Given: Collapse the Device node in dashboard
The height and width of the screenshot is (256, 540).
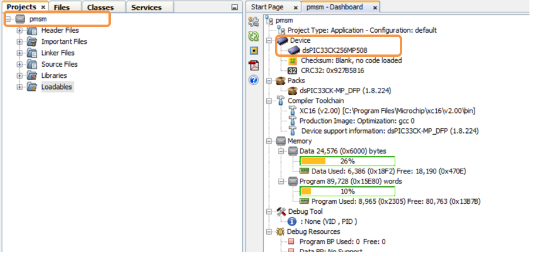Looking at the screenshot, I should 269,40.
